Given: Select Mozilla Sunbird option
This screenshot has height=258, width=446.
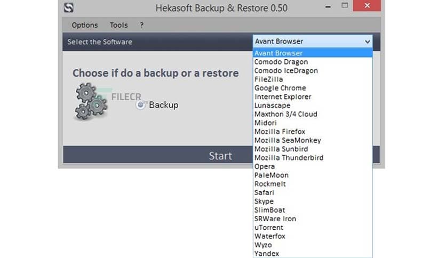Looking at the screenshot, I should point(313,149).
